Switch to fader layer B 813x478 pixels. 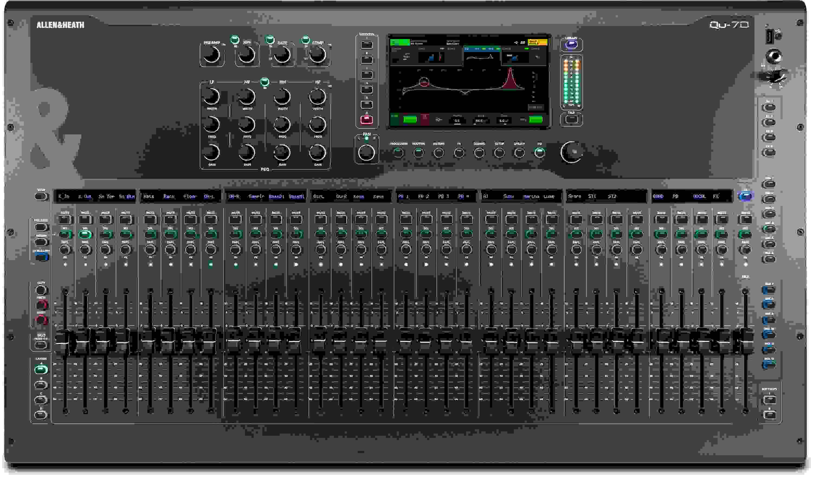[41, 385]
